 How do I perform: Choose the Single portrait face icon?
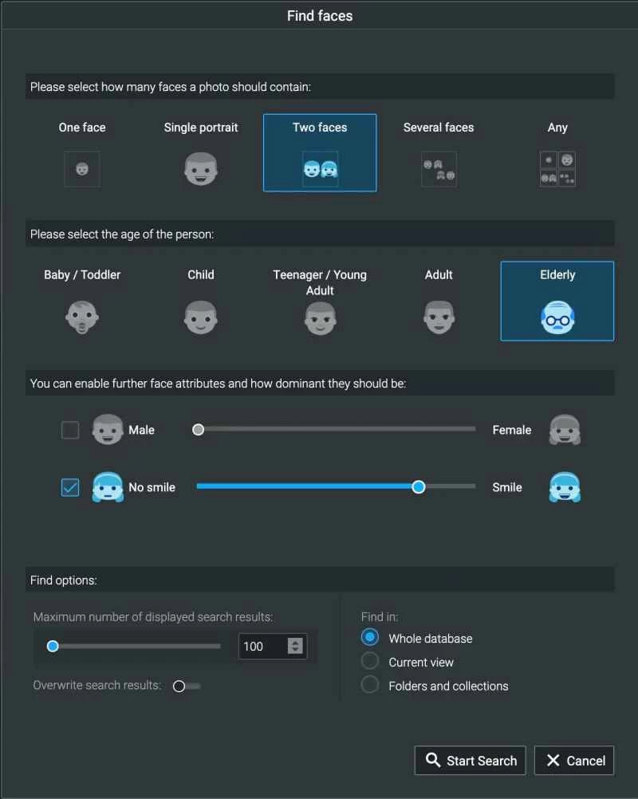[201, 169]
